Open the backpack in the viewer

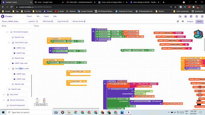(x=198, y=34)
